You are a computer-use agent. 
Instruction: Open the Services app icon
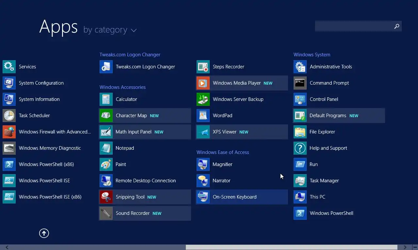pyautogui.click(x=9, y=67)
